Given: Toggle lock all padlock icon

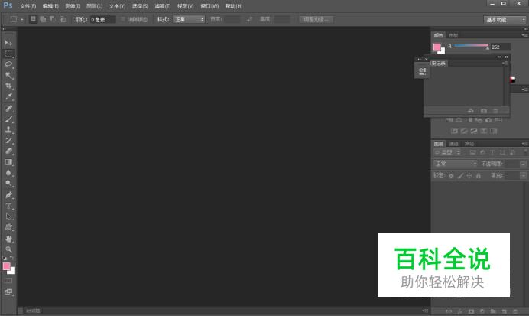Looking at the screenshot, I should click(x=479, y=175).
